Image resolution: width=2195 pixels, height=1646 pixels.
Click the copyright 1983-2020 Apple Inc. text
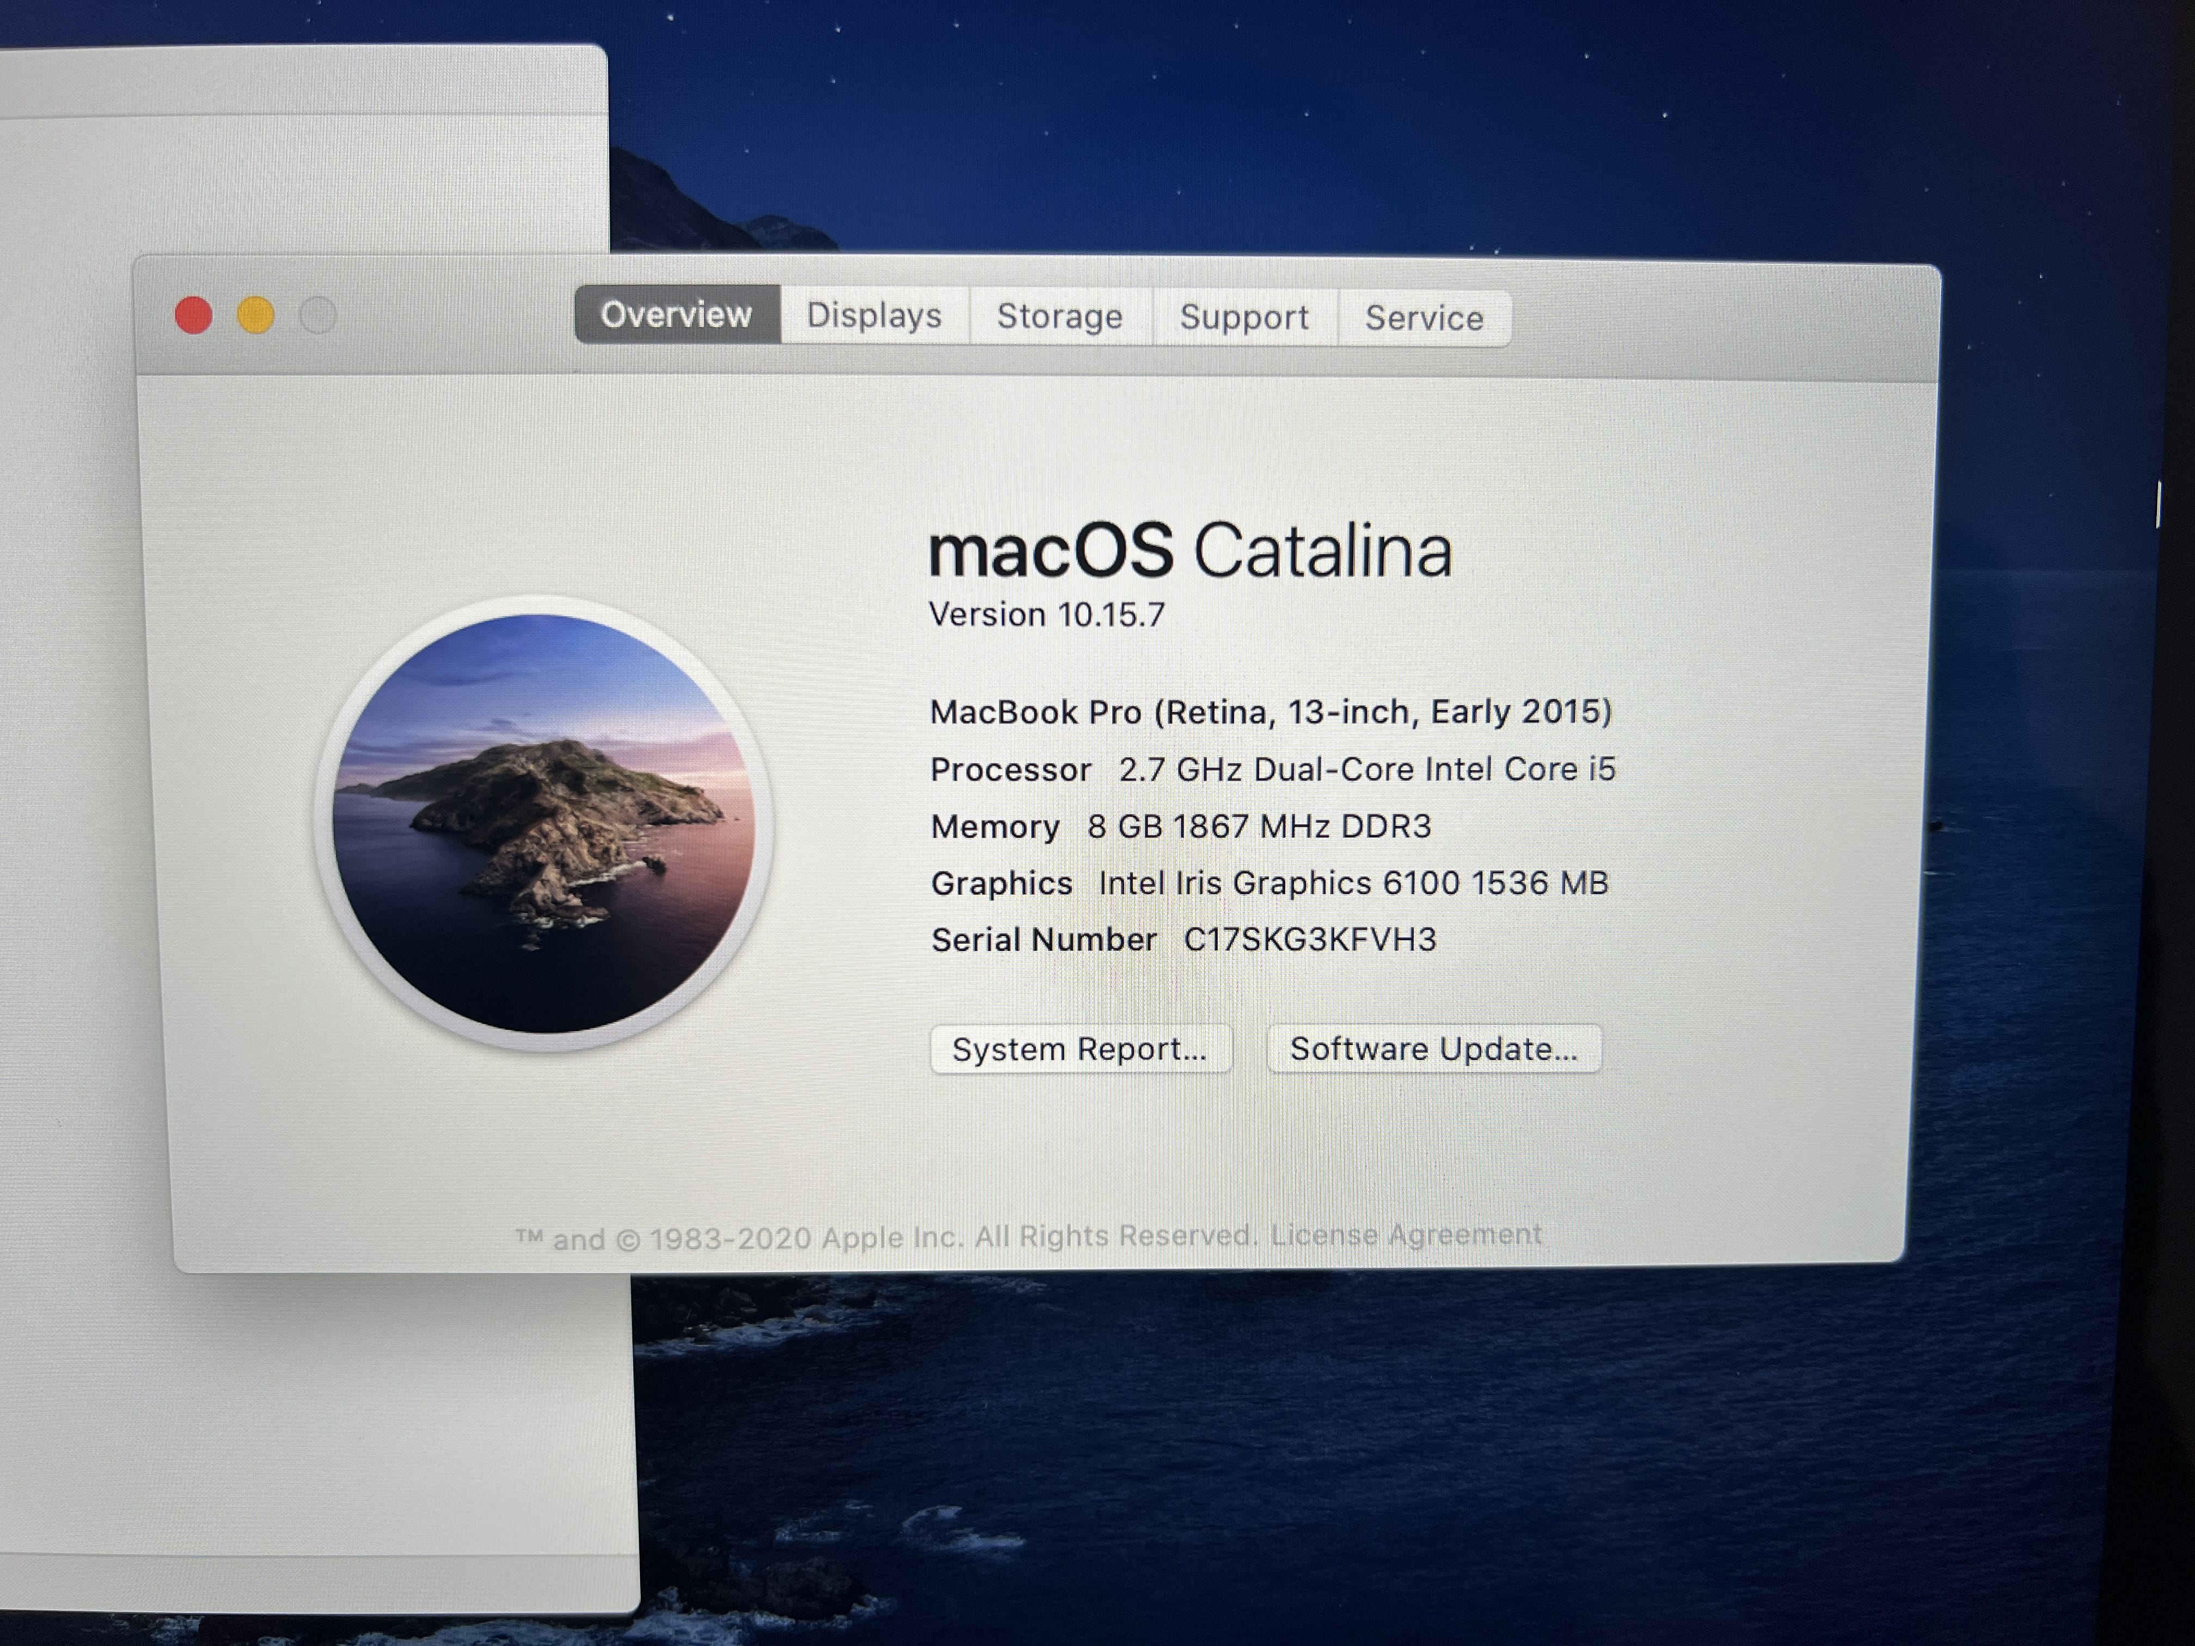point(886,1238)
